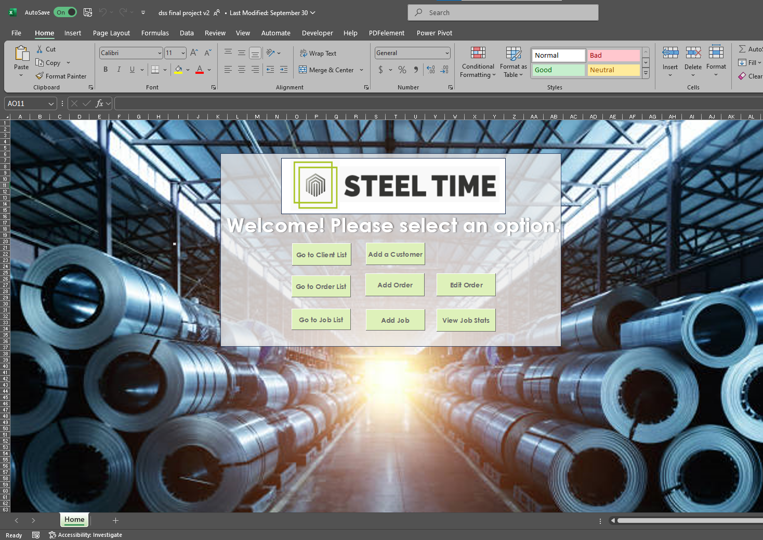Click the Borders icon
The width and height of the screenshot is (763, 540).
coord(155,70)
